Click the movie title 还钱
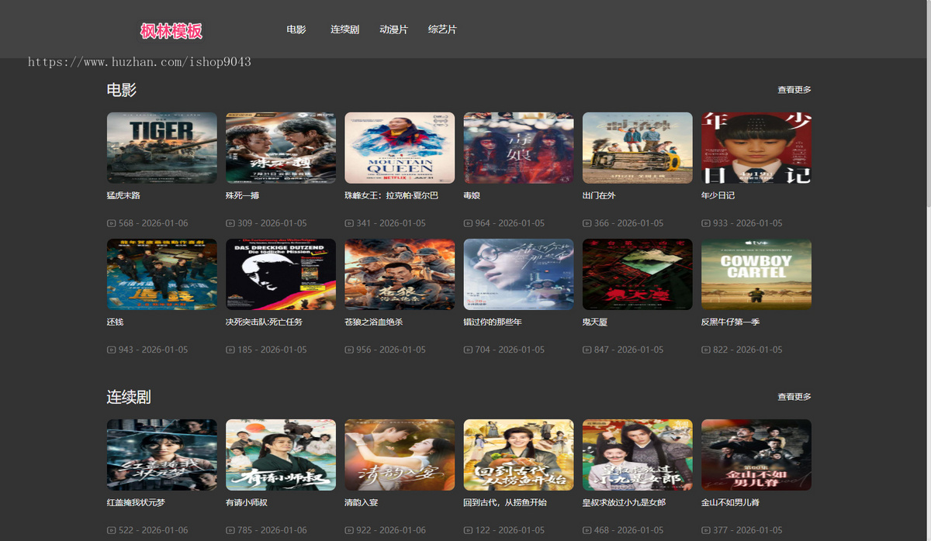The height and width of the screenshot is (541, 931). 116,322
